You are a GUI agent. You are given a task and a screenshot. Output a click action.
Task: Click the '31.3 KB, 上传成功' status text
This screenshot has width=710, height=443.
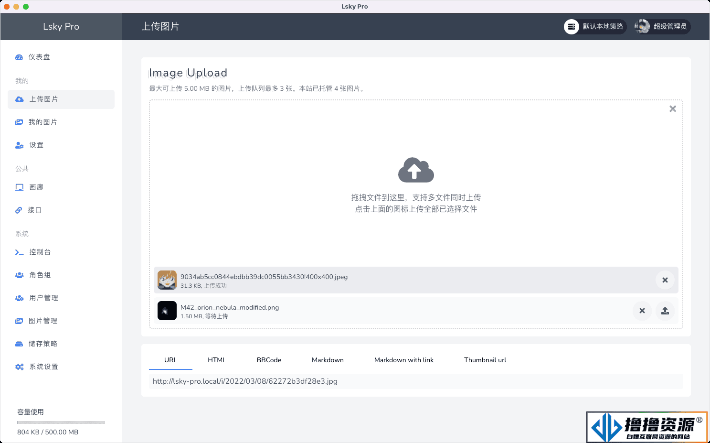pos(203,286)
